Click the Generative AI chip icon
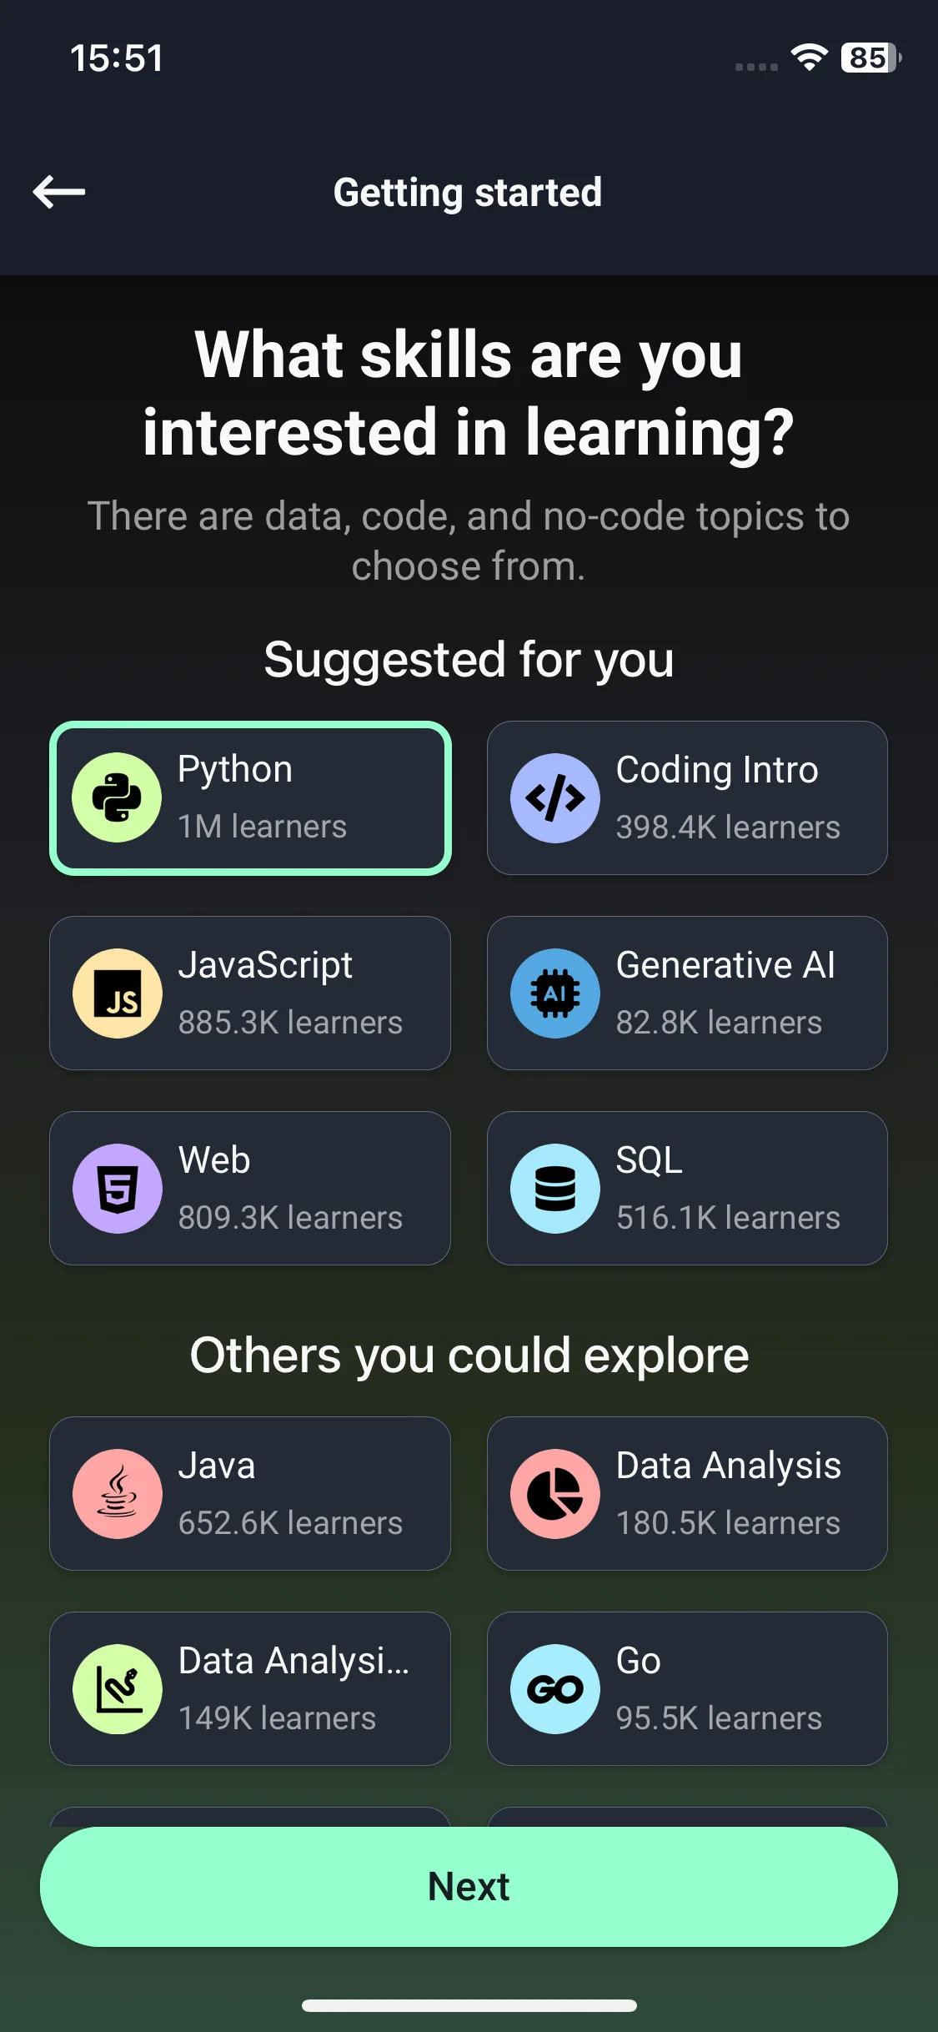Viewport: 938px width, 2032px height. (x=554, y=993)
